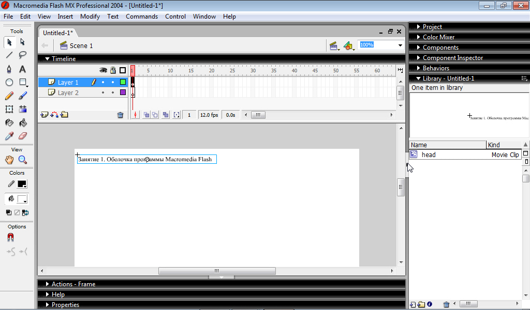The width and height of the screenshot is (530, 310).
Task: Toggle outline view for all layers
Action: 123,70
